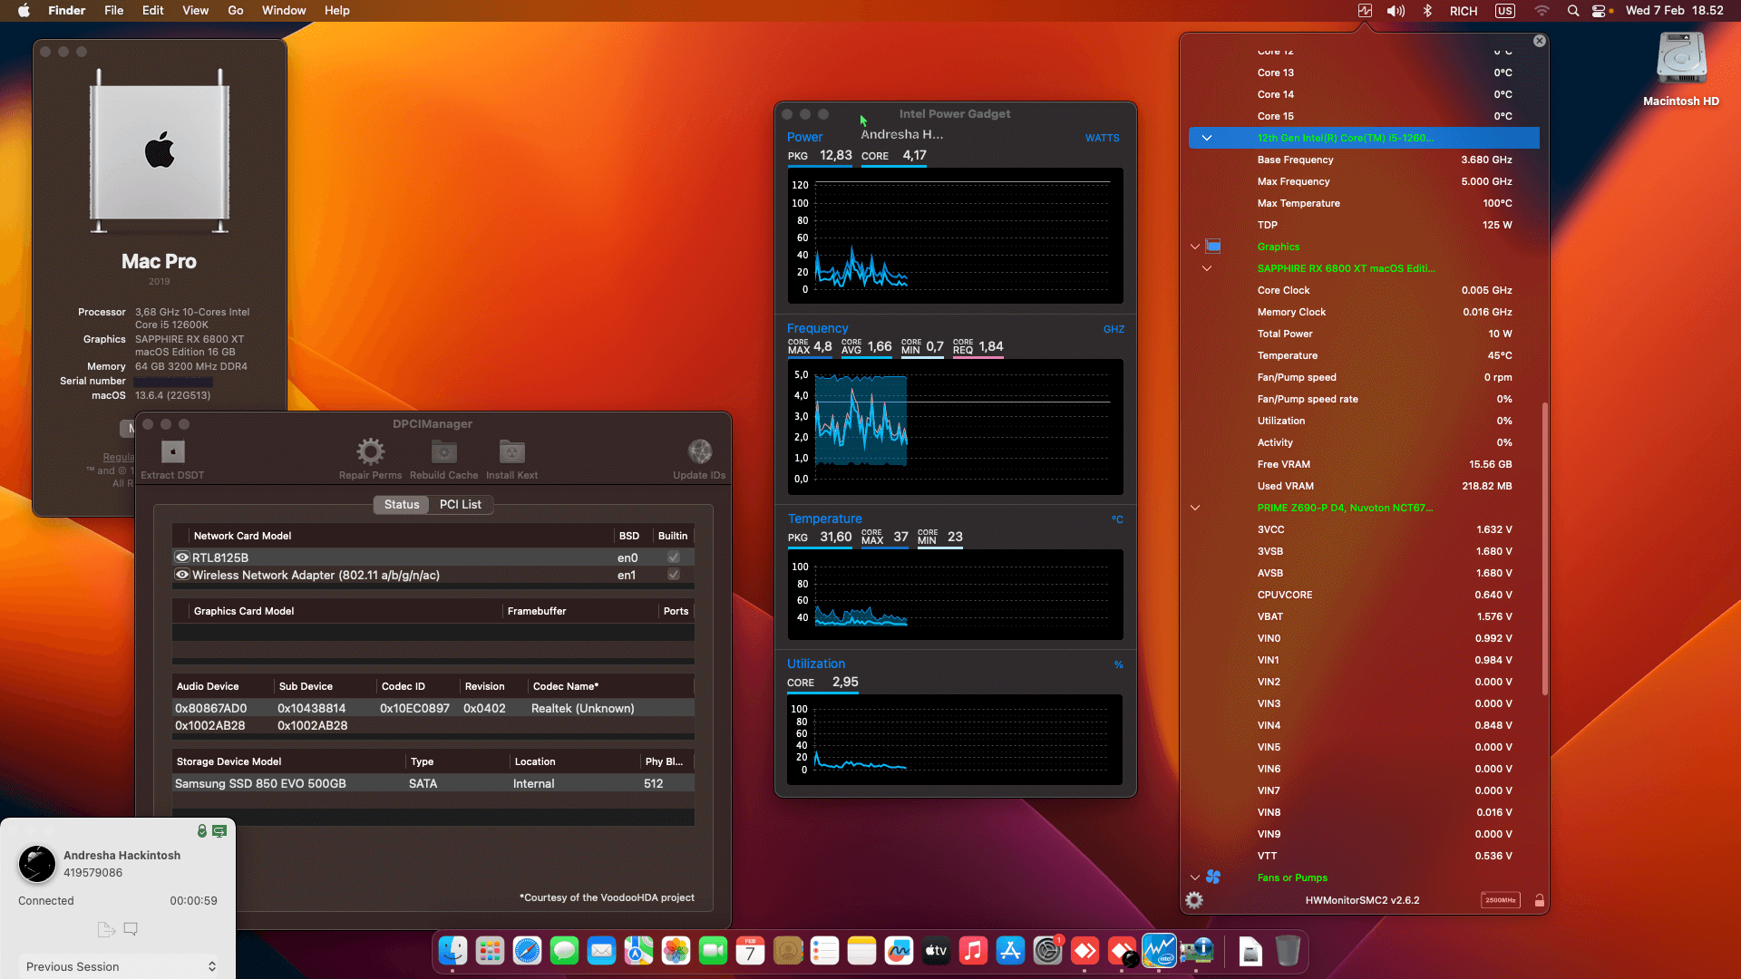This screenshot has height=979, width=1741.
Task: Collapse the 12th Gen Intel Core CPU section
Action: point(1206,138)
